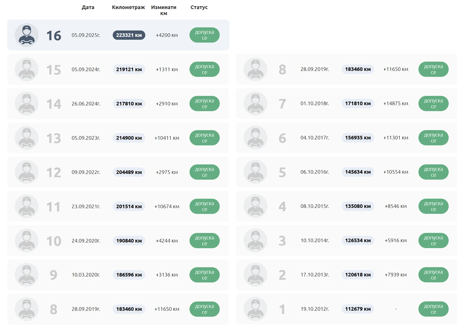
Task: Open the mechanic icon for inspection 11
Action: coord(26,206)
